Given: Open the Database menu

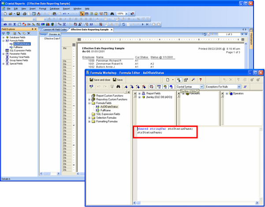Looking at the screenshot, I should click(x=54, y=9).
